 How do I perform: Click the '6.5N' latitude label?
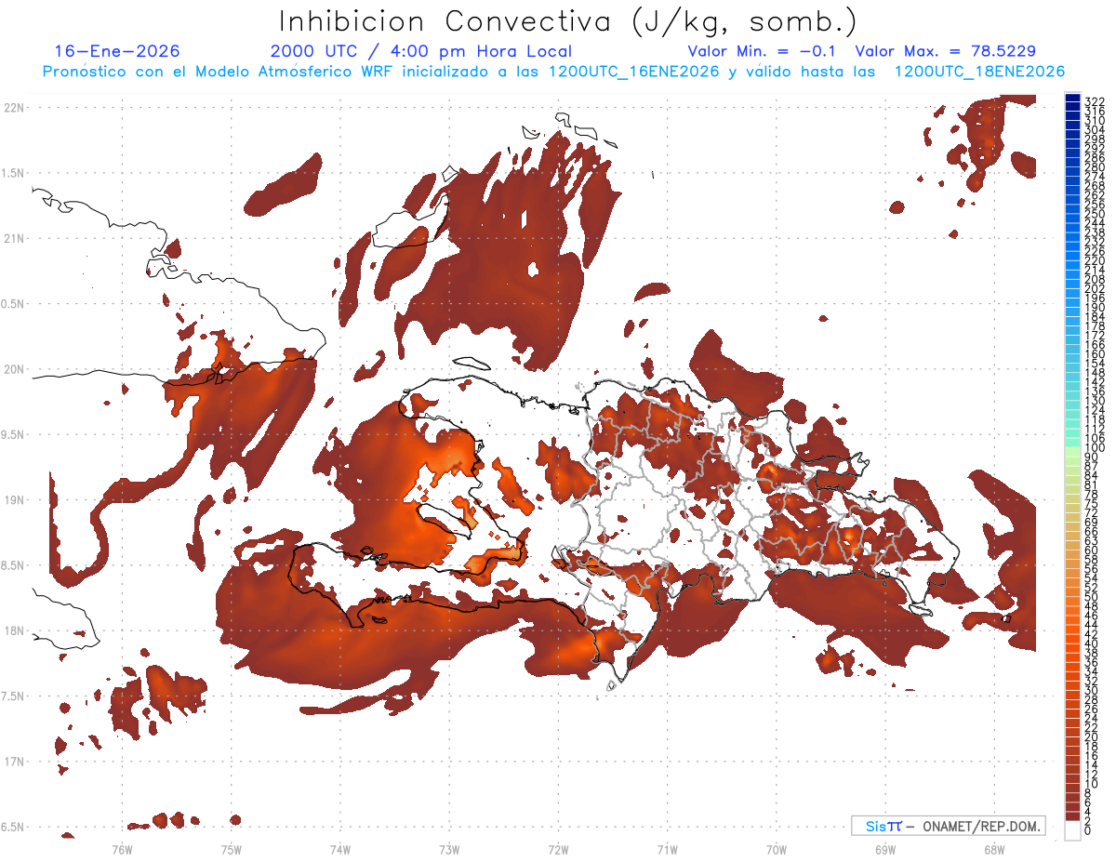(14, 827)
